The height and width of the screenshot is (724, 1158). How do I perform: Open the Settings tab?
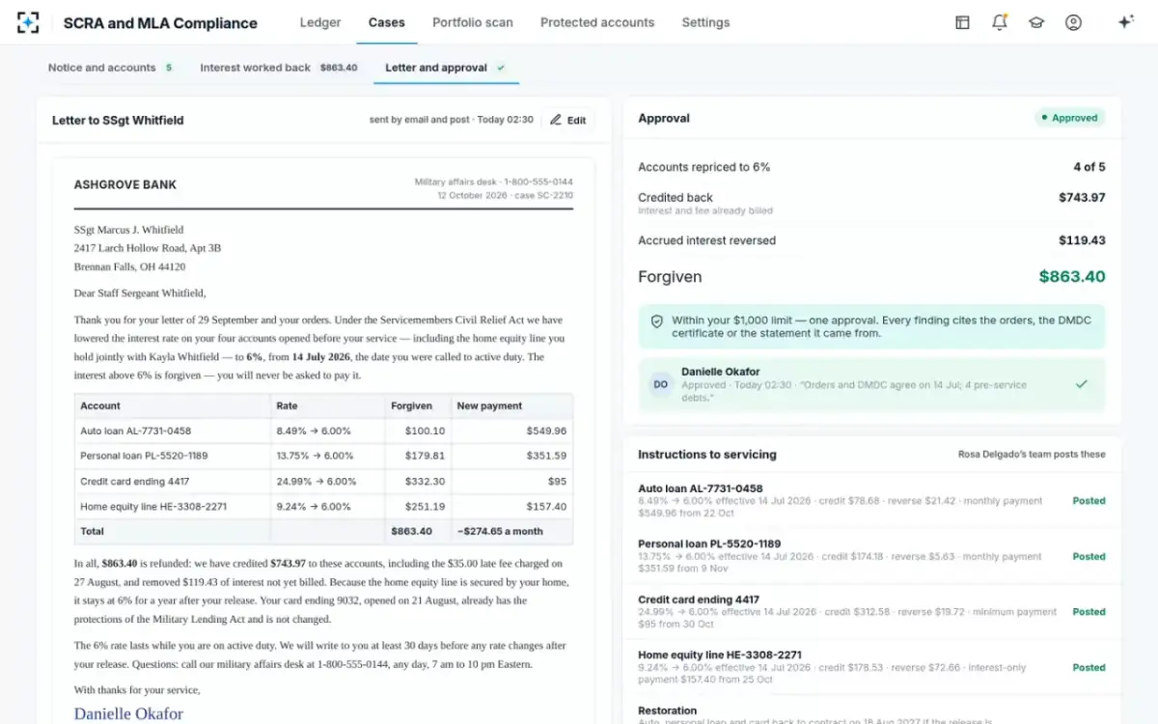click(705, 22)
